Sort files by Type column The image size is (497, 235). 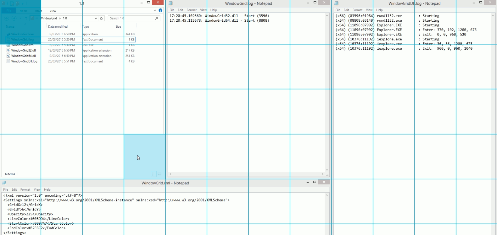[86, 27]
